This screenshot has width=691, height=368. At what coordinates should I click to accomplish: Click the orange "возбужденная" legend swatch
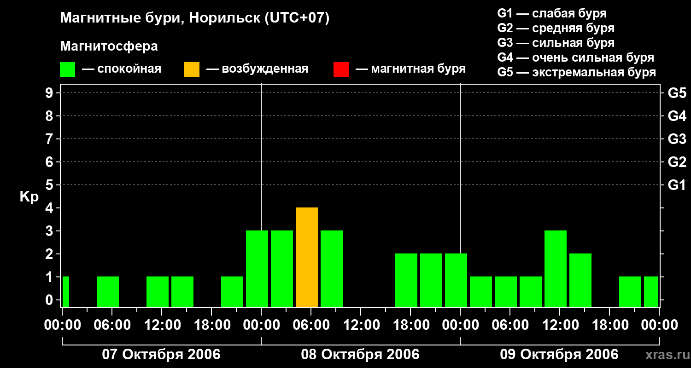192,69
